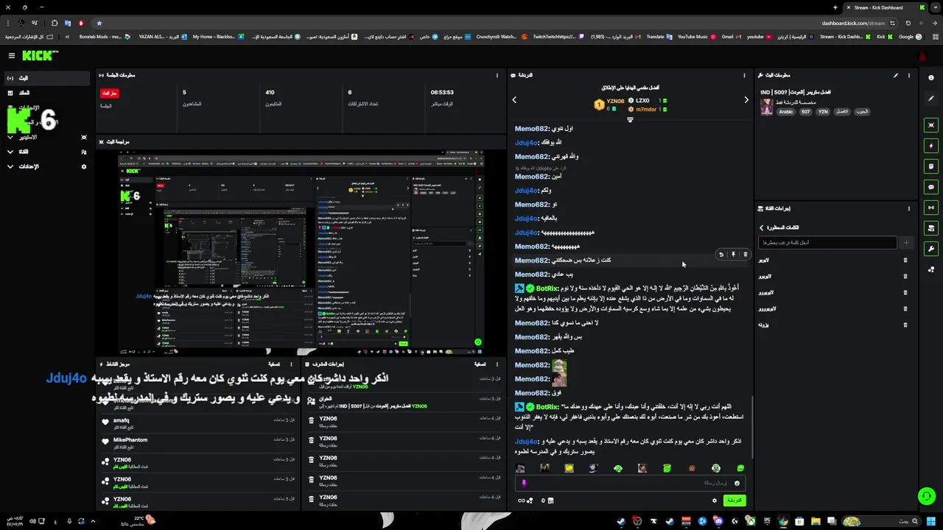The width and height of the screenshot is (943, 530).
Task: Open chat settings gear beside the send button
Action: pyautogui.click(x=714, y=501)
